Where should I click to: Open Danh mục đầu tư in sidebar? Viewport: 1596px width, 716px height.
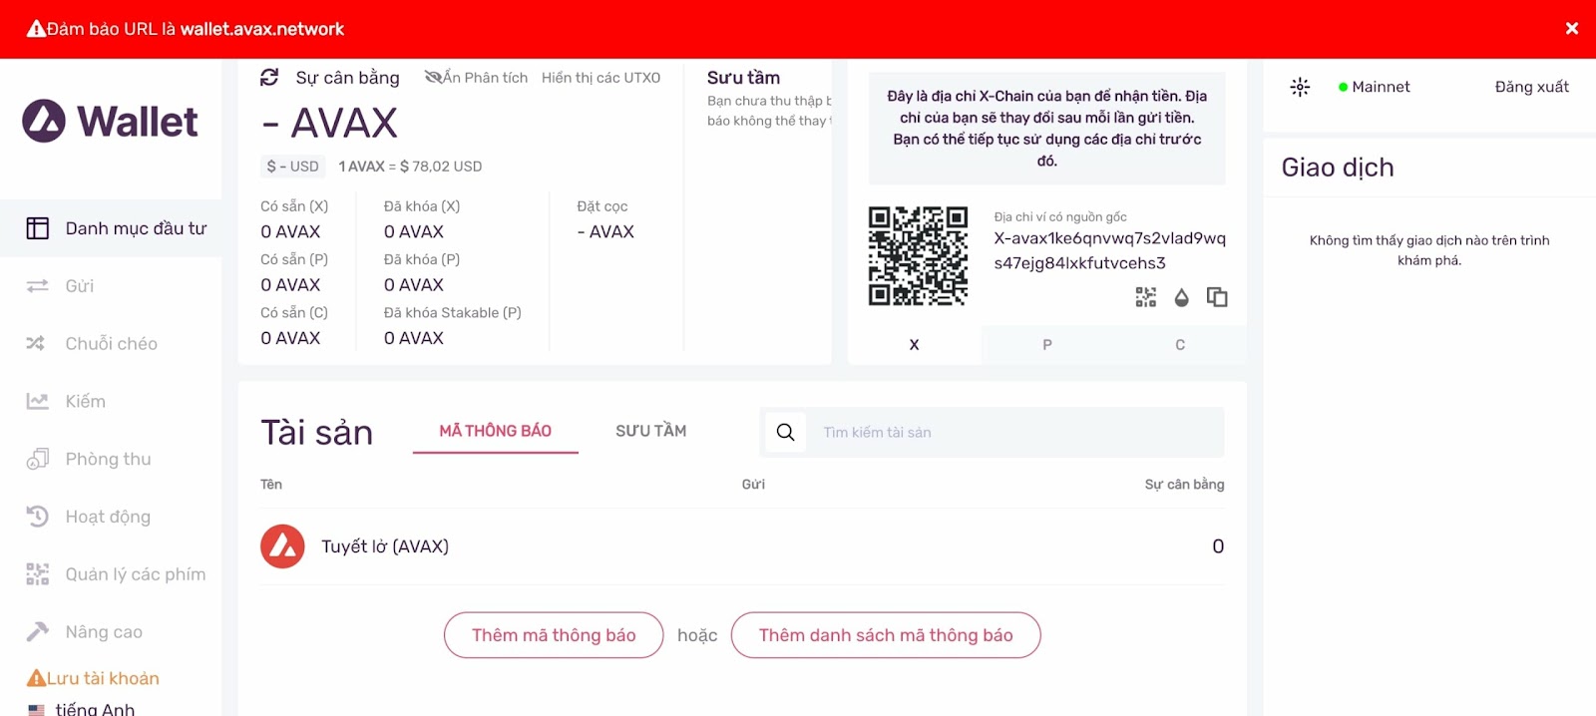coord(111,228)
